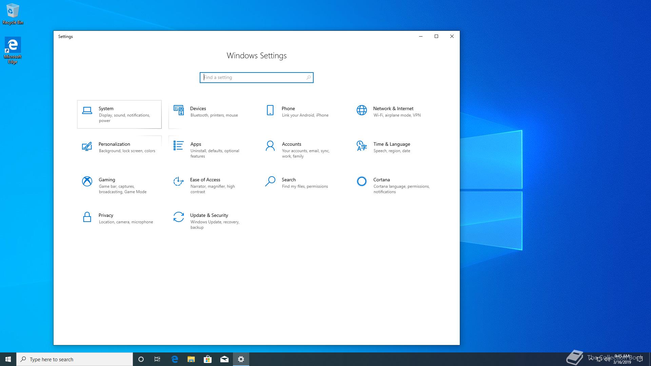
Task: Open the System settings laptop icon
Action: point(87,110)
